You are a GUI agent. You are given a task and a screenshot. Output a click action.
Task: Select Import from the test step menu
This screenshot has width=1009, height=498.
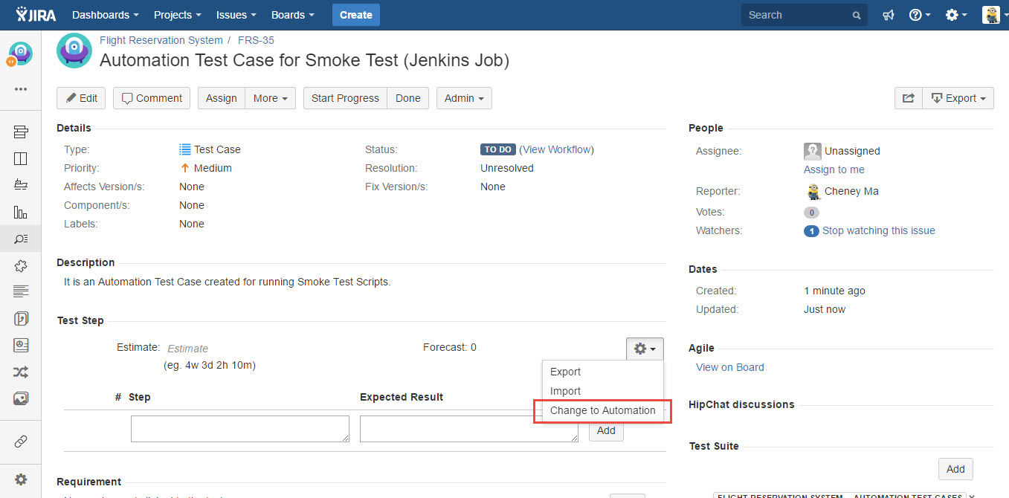point(565,391)
